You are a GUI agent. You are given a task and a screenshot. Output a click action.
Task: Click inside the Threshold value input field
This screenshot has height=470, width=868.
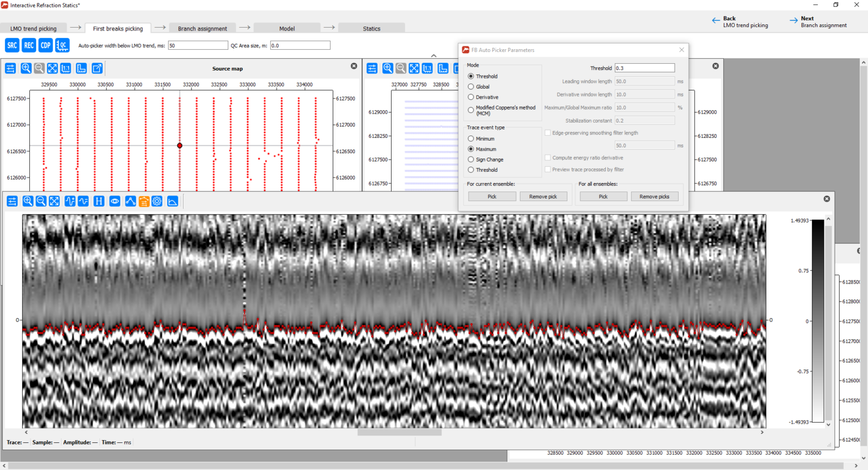point(644,68)
